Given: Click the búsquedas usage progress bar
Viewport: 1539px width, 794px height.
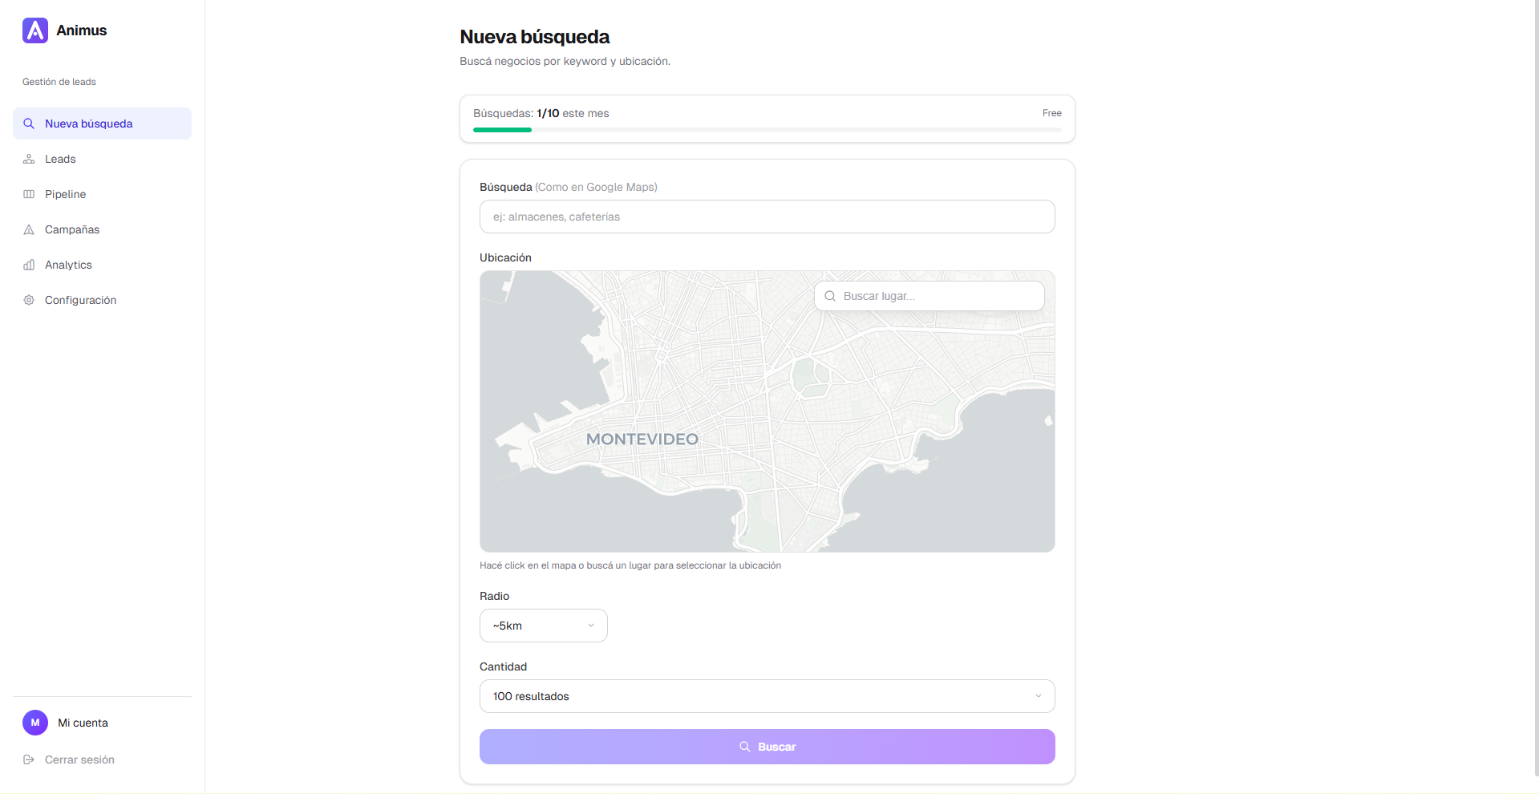Looking at the screenshot, I should point(767,129).
